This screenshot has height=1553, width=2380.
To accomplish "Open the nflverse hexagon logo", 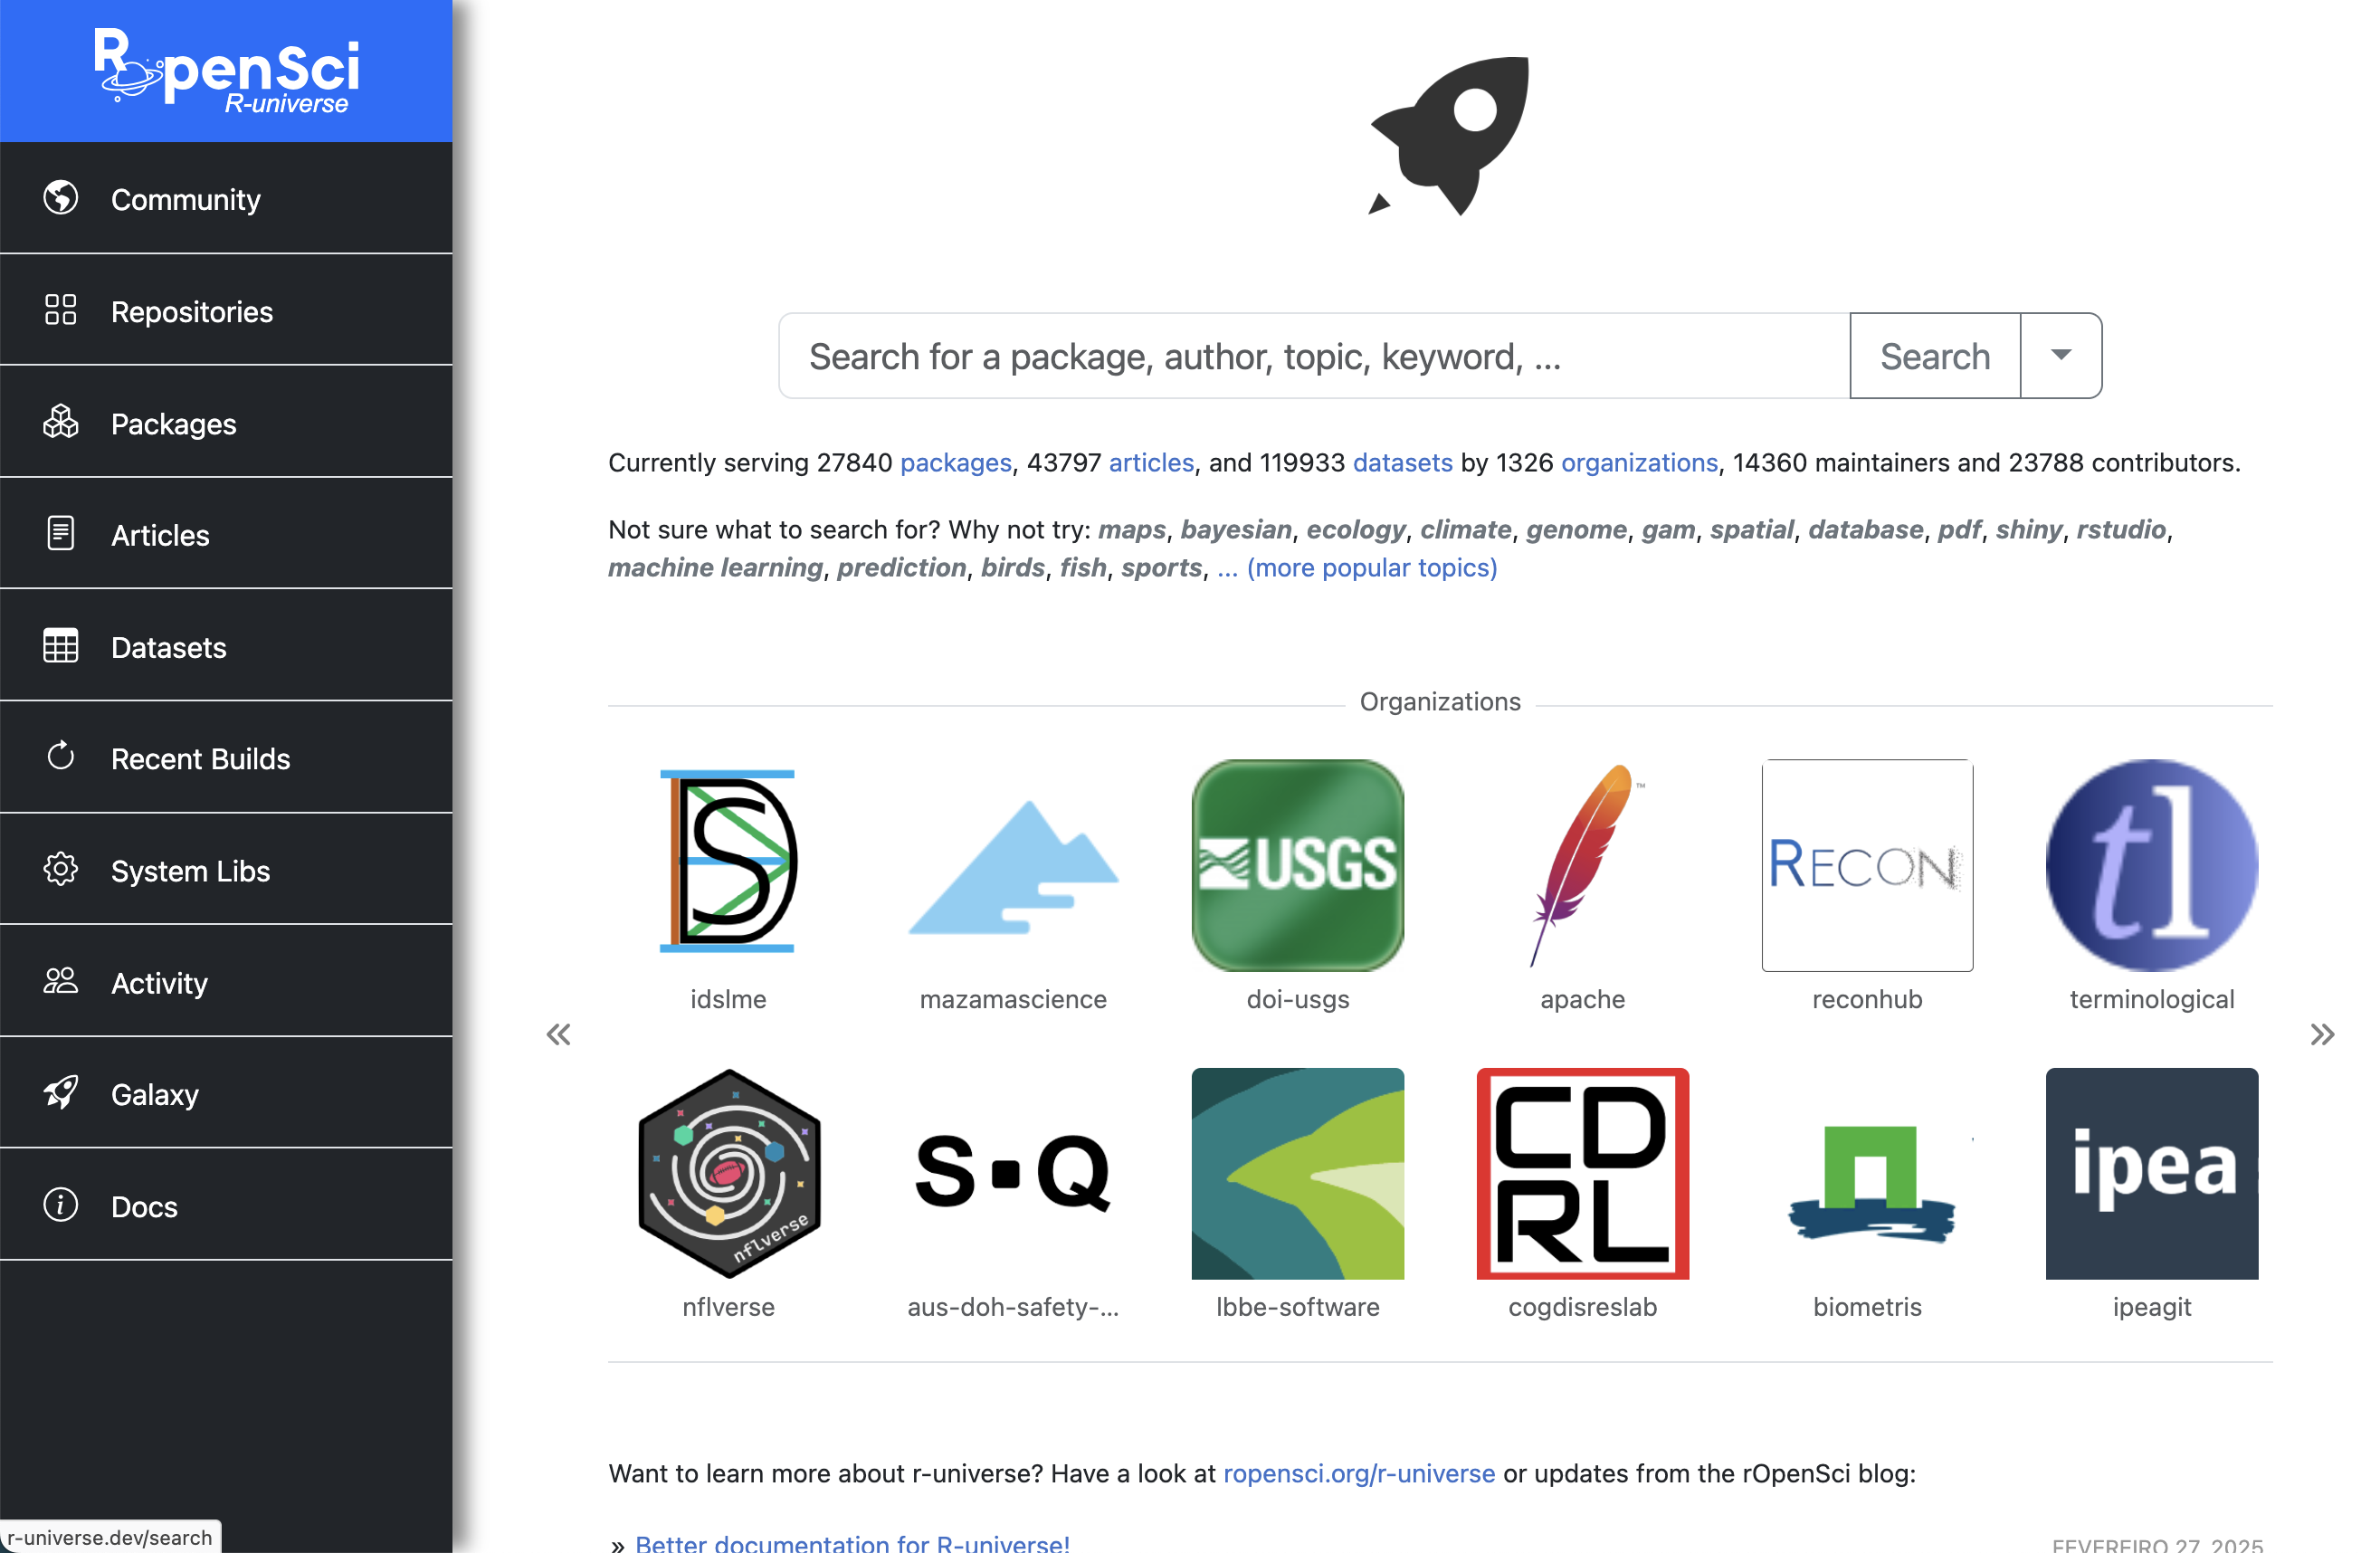I will tap(728, 1174).
